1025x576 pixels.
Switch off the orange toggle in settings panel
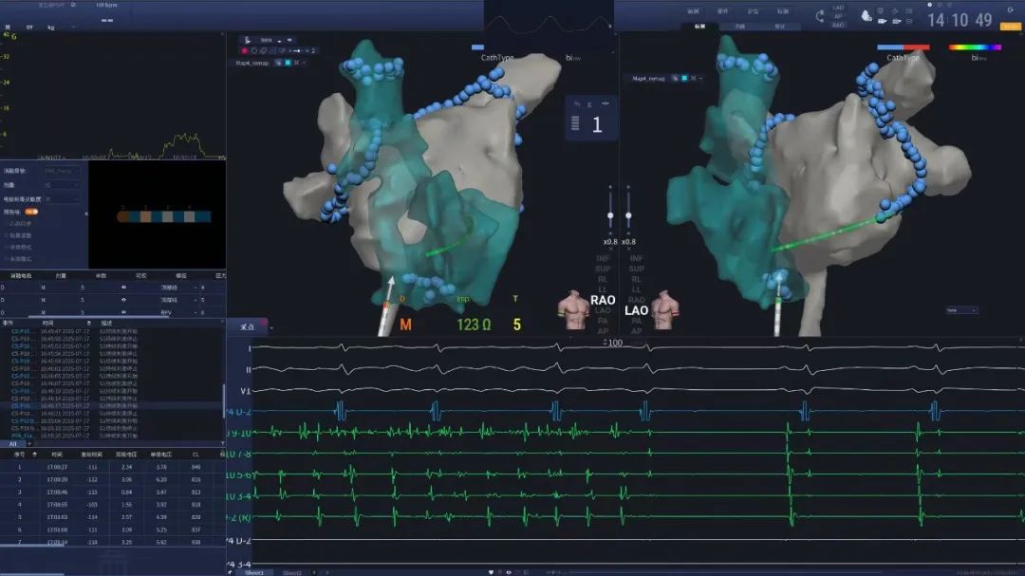click(x=31, y=212)
